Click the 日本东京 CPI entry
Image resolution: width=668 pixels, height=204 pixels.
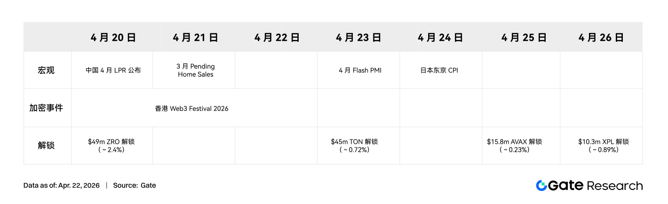439,71
